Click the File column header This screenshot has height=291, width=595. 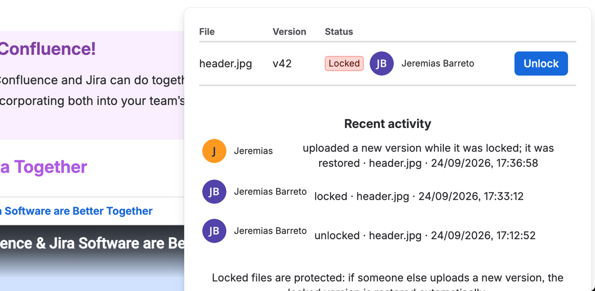pyautogui.click(x=207, y=32)
